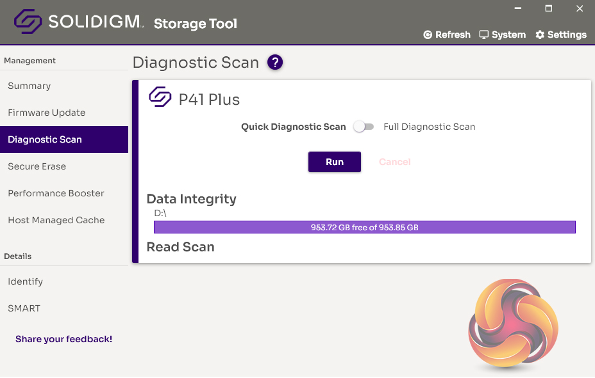The height and width of the screenshot is (378, 595).
Task: Toggle the Quick/Full Diagnostic Scan switch
Action: 364,127
